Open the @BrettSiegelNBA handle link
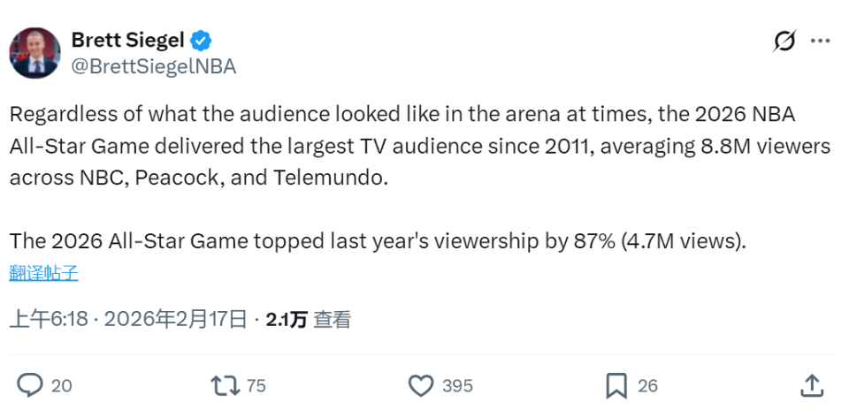This screenshot has width=849, height=410. tap(153, 66)
